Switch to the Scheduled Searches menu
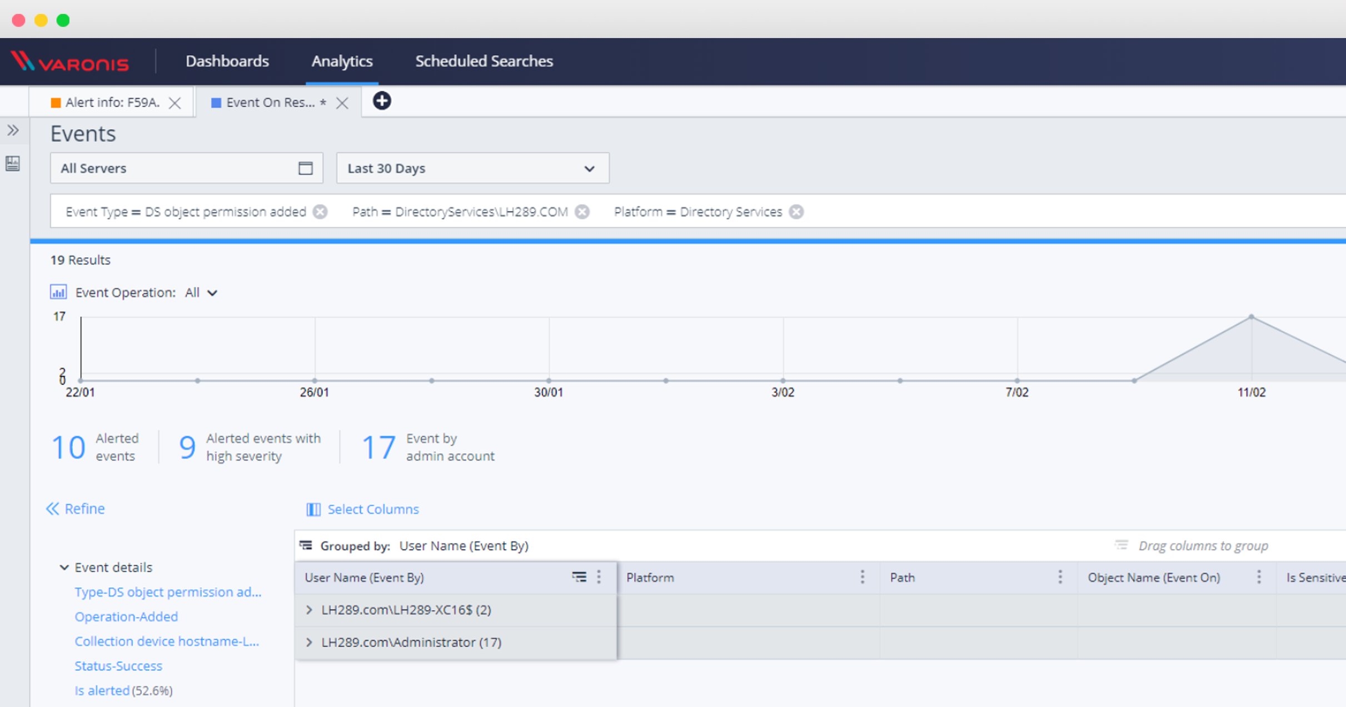The height and width of the screenshot is (707, 1346). [x=483, y=61]
